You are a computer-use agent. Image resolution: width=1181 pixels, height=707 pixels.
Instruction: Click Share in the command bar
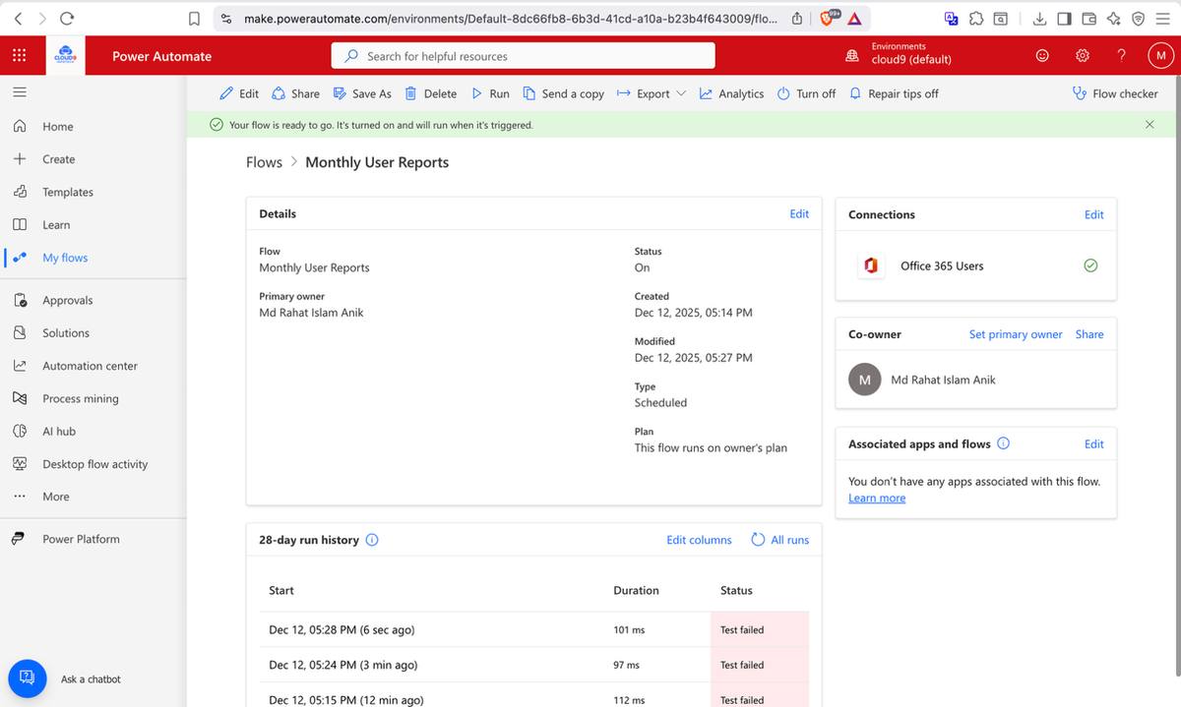point(295,93)
